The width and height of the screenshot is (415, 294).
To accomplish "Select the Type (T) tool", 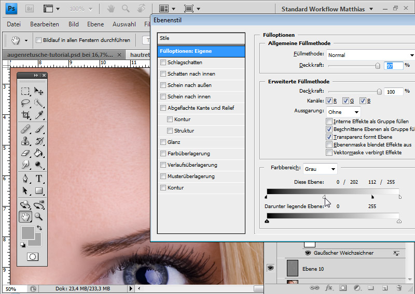I will [39, 179].
